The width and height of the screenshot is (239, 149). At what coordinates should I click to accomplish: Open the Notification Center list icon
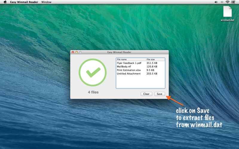(x=233, y=2)
